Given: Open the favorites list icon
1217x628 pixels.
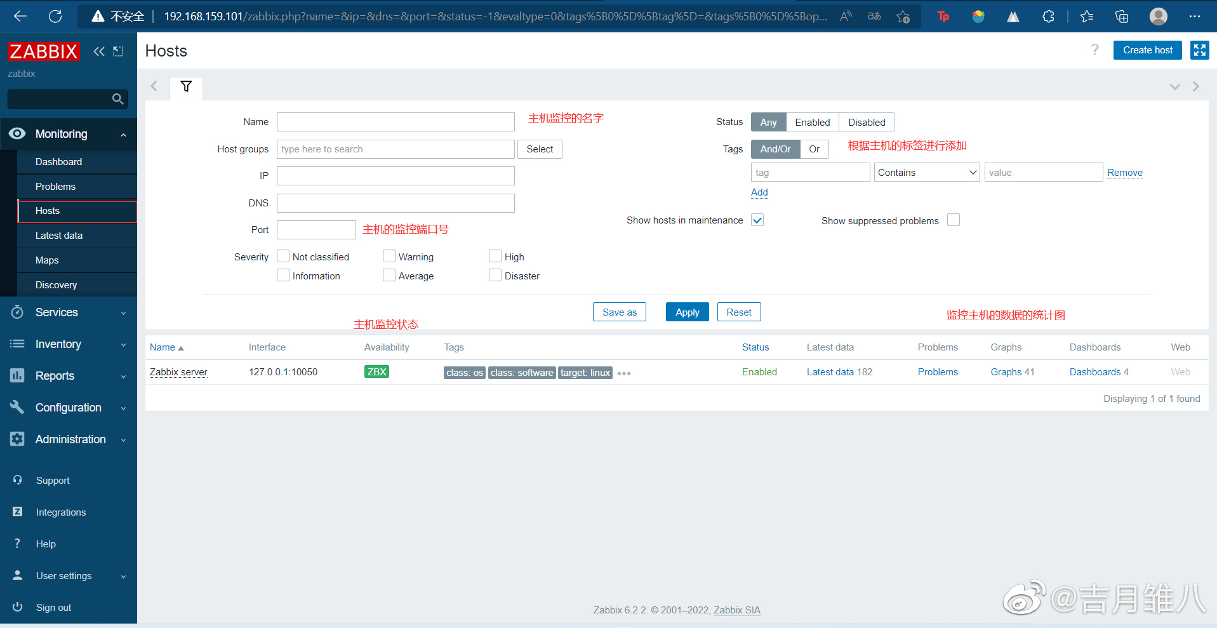Looking at the screenshot, I should click(1087, 17).
